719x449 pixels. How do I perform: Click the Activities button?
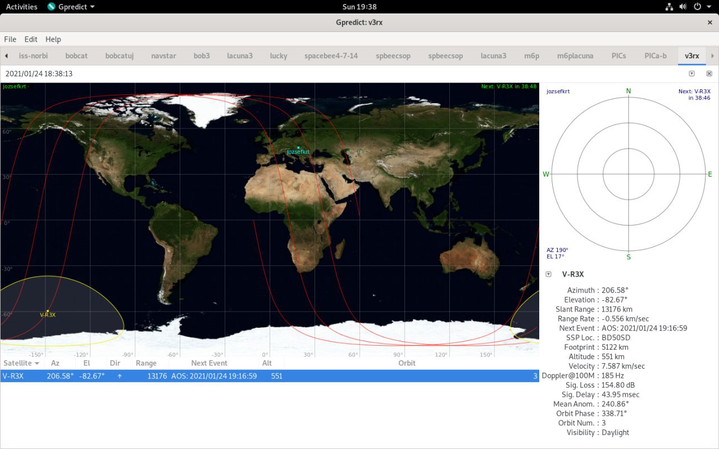tap(21, 7)
